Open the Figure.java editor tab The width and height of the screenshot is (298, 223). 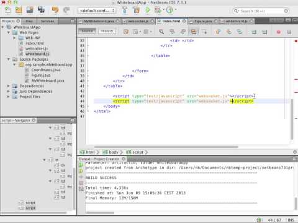pos(203,21)
